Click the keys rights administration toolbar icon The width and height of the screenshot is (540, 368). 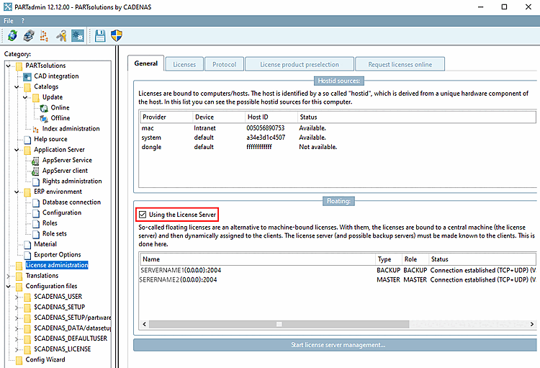(x=61, y=35)
